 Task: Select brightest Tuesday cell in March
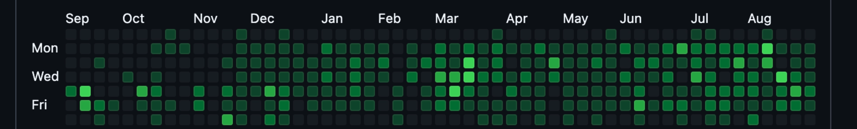click(469, 63)
